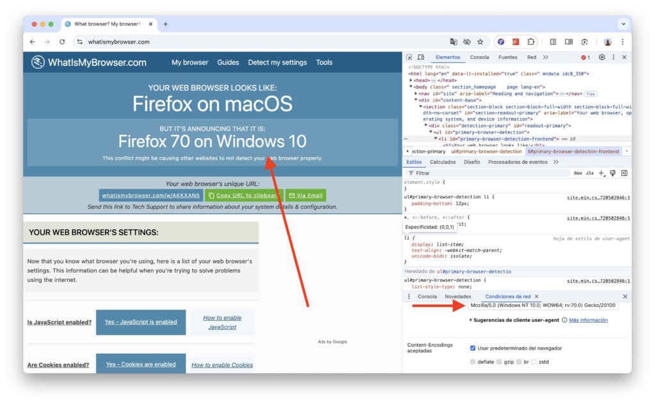
Task: Reload the page with the refresh icon
Action: tap(62, 42)
